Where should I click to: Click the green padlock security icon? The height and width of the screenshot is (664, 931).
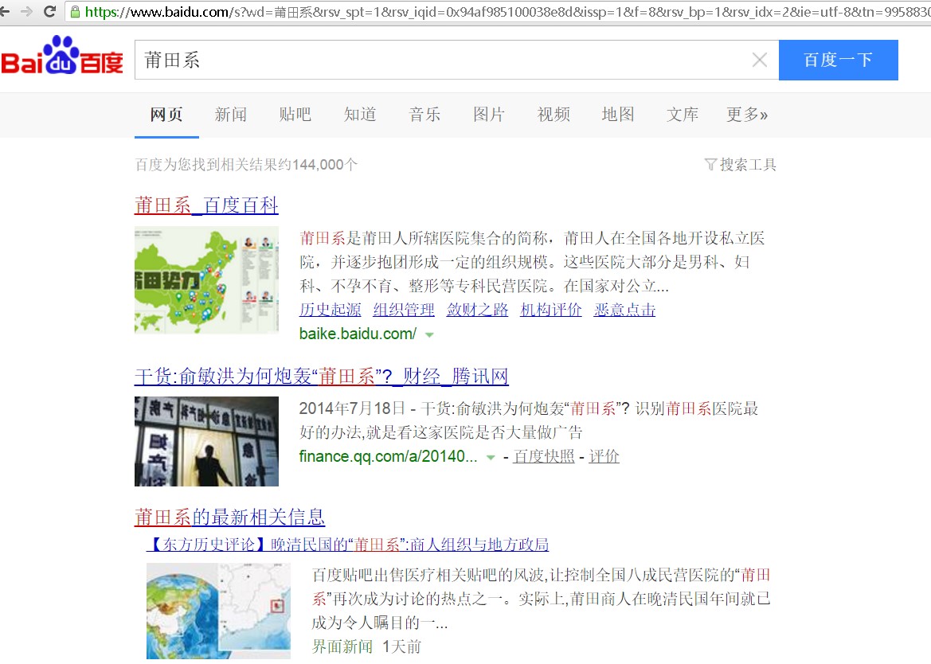(75, 11)
